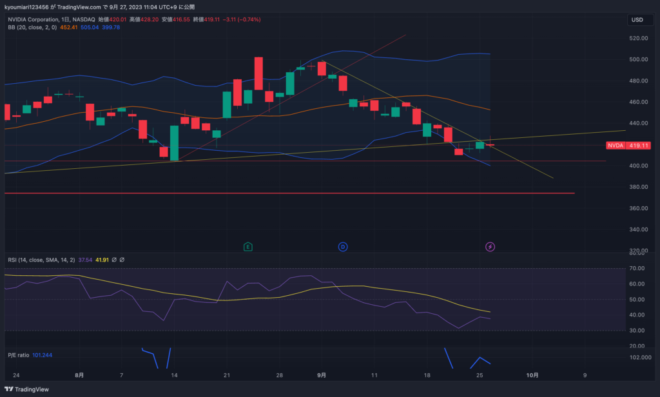Click BB upper value 505.04
The height and width of the screenshot is (397, 660).
pos(90,27)
